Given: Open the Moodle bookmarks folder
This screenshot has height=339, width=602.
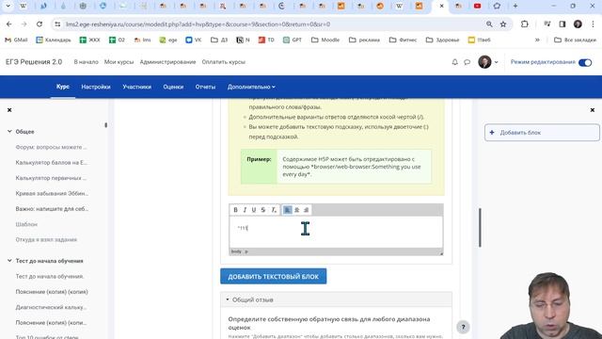Looking at the screenshot, I should (325, 40).
